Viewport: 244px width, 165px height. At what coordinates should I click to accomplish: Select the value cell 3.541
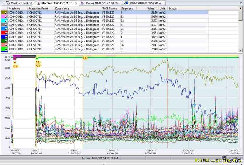(147, 29)
